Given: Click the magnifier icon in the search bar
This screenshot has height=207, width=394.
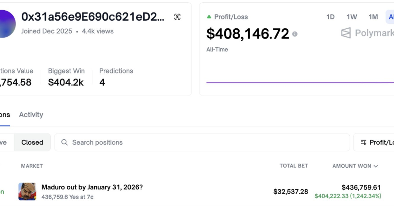Looking at the screenshot, I should pos(64,142).
